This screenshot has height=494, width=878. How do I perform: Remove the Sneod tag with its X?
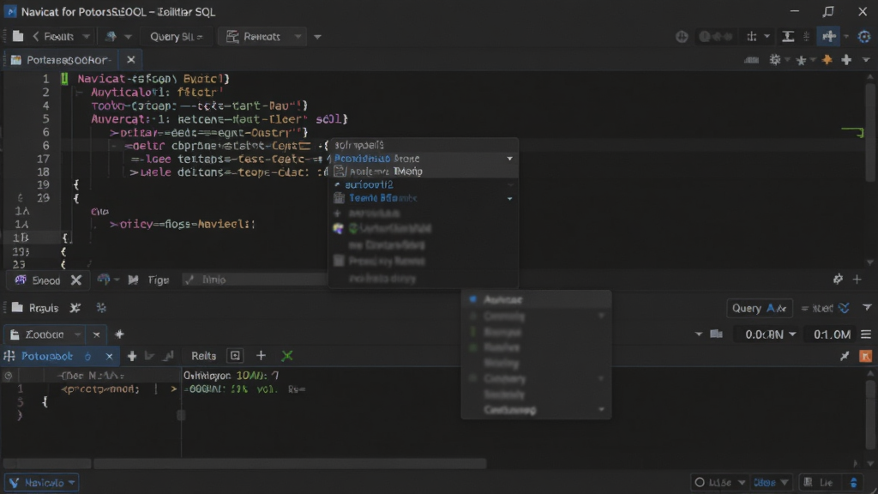76,280
